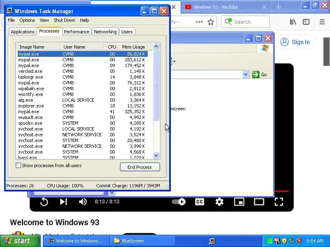This screenshot has height=247, width=330.
Task: Make the video fullscreen
Action: (279, 202)
